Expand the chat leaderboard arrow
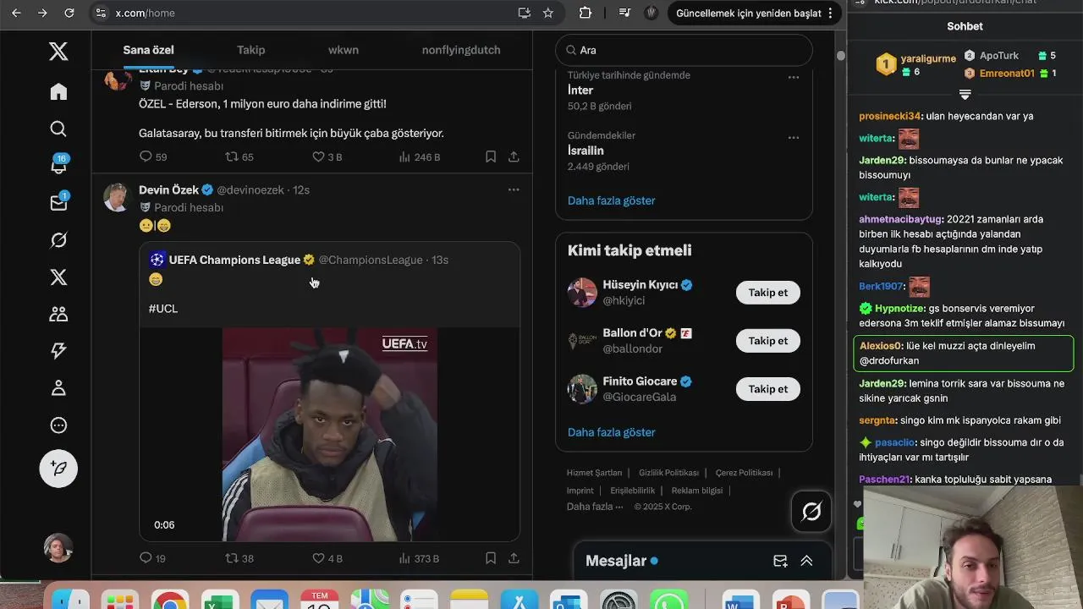This screenshot has width=1083, height=609. [x=965, y=93]
